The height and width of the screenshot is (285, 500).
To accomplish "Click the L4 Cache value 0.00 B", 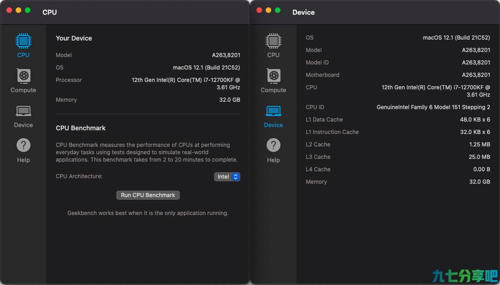I will (482, 169).
